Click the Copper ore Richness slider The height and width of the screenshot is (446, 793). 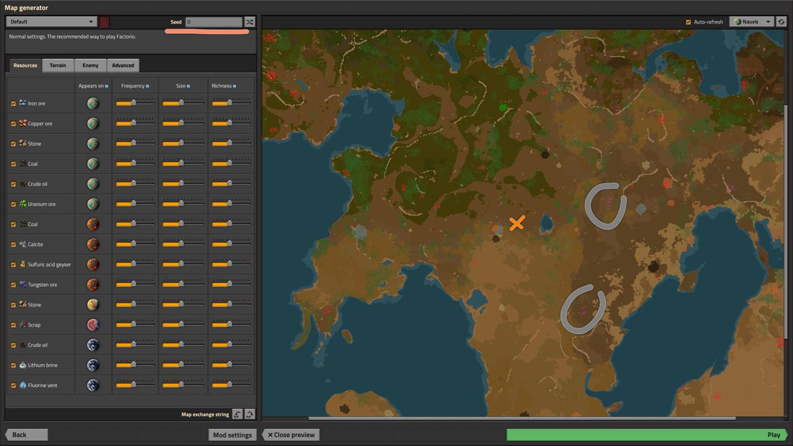[x=231, y=123]
